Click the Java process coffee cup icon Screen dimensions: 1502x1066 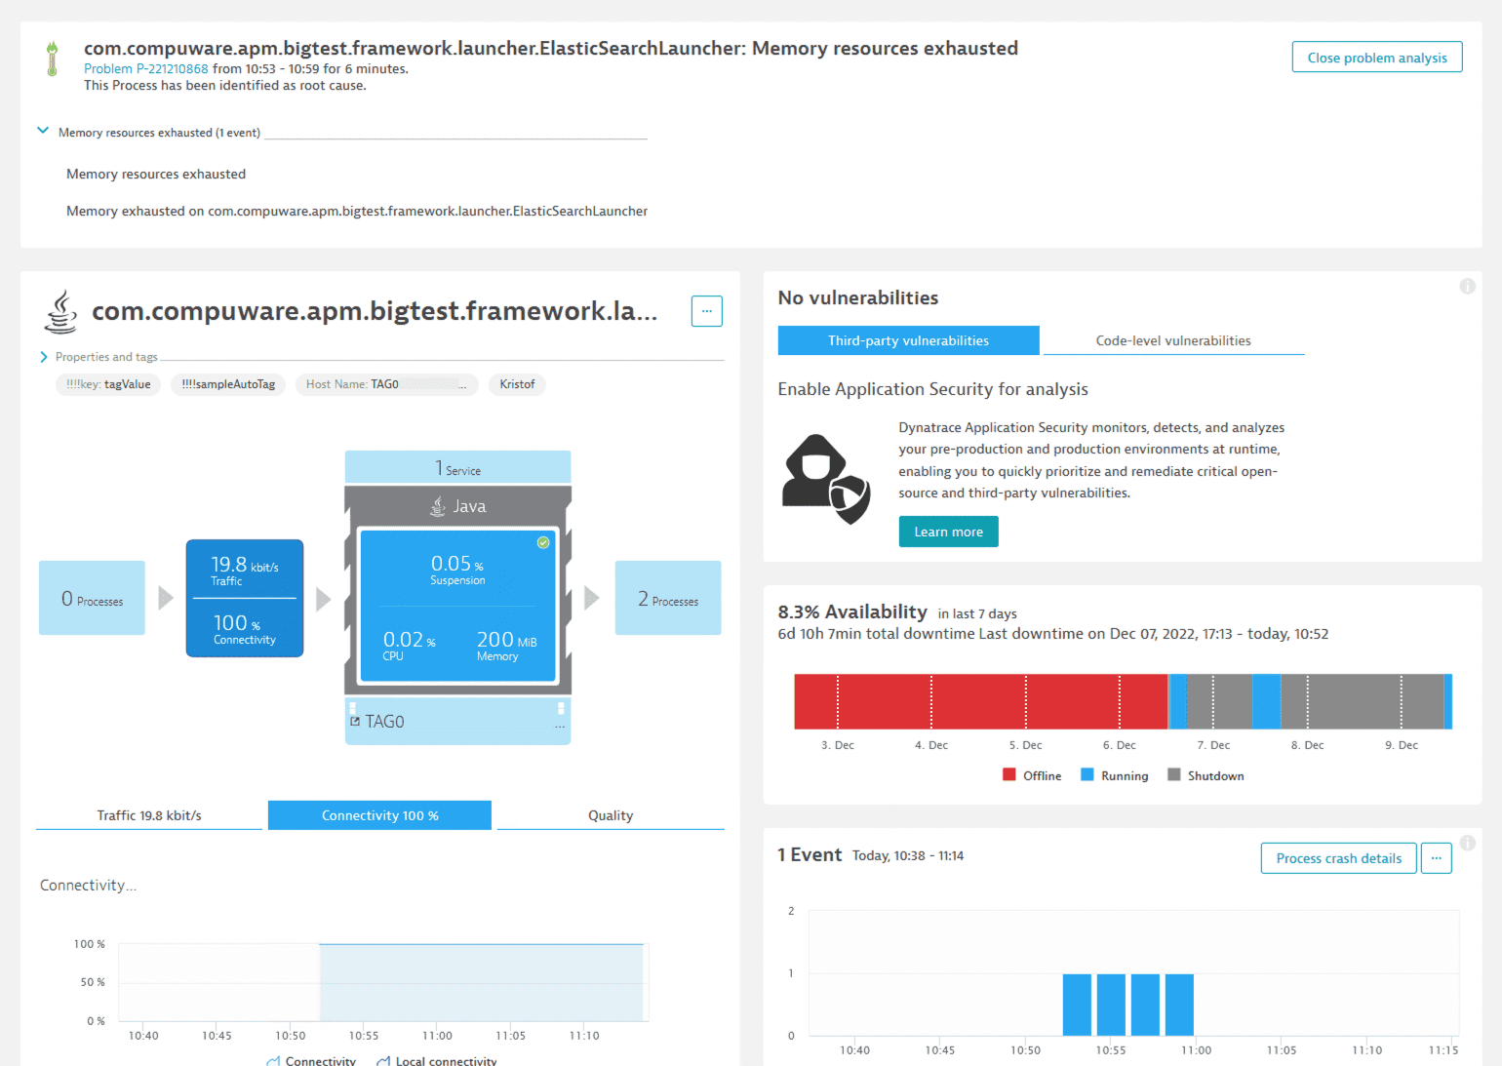point(60,312)
